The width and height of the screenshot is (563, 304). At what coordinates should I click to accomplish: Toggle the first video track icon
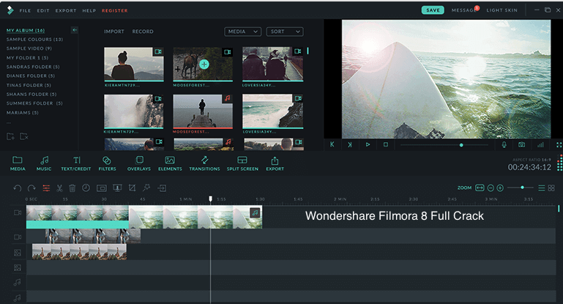[x=18, y=212]
